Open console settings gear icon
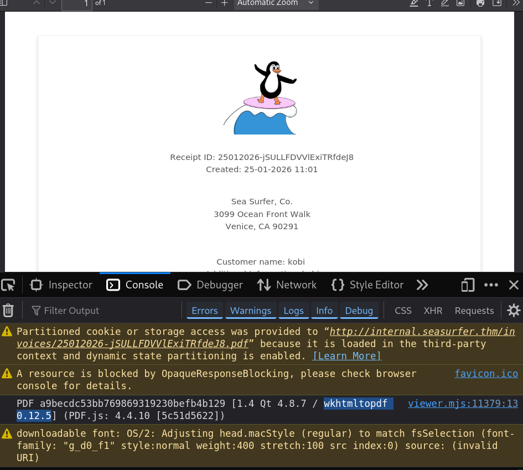523x470 pixels. tap(514, 311)
